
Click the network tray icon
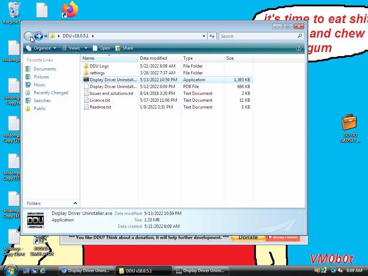[x=333, y=271]
